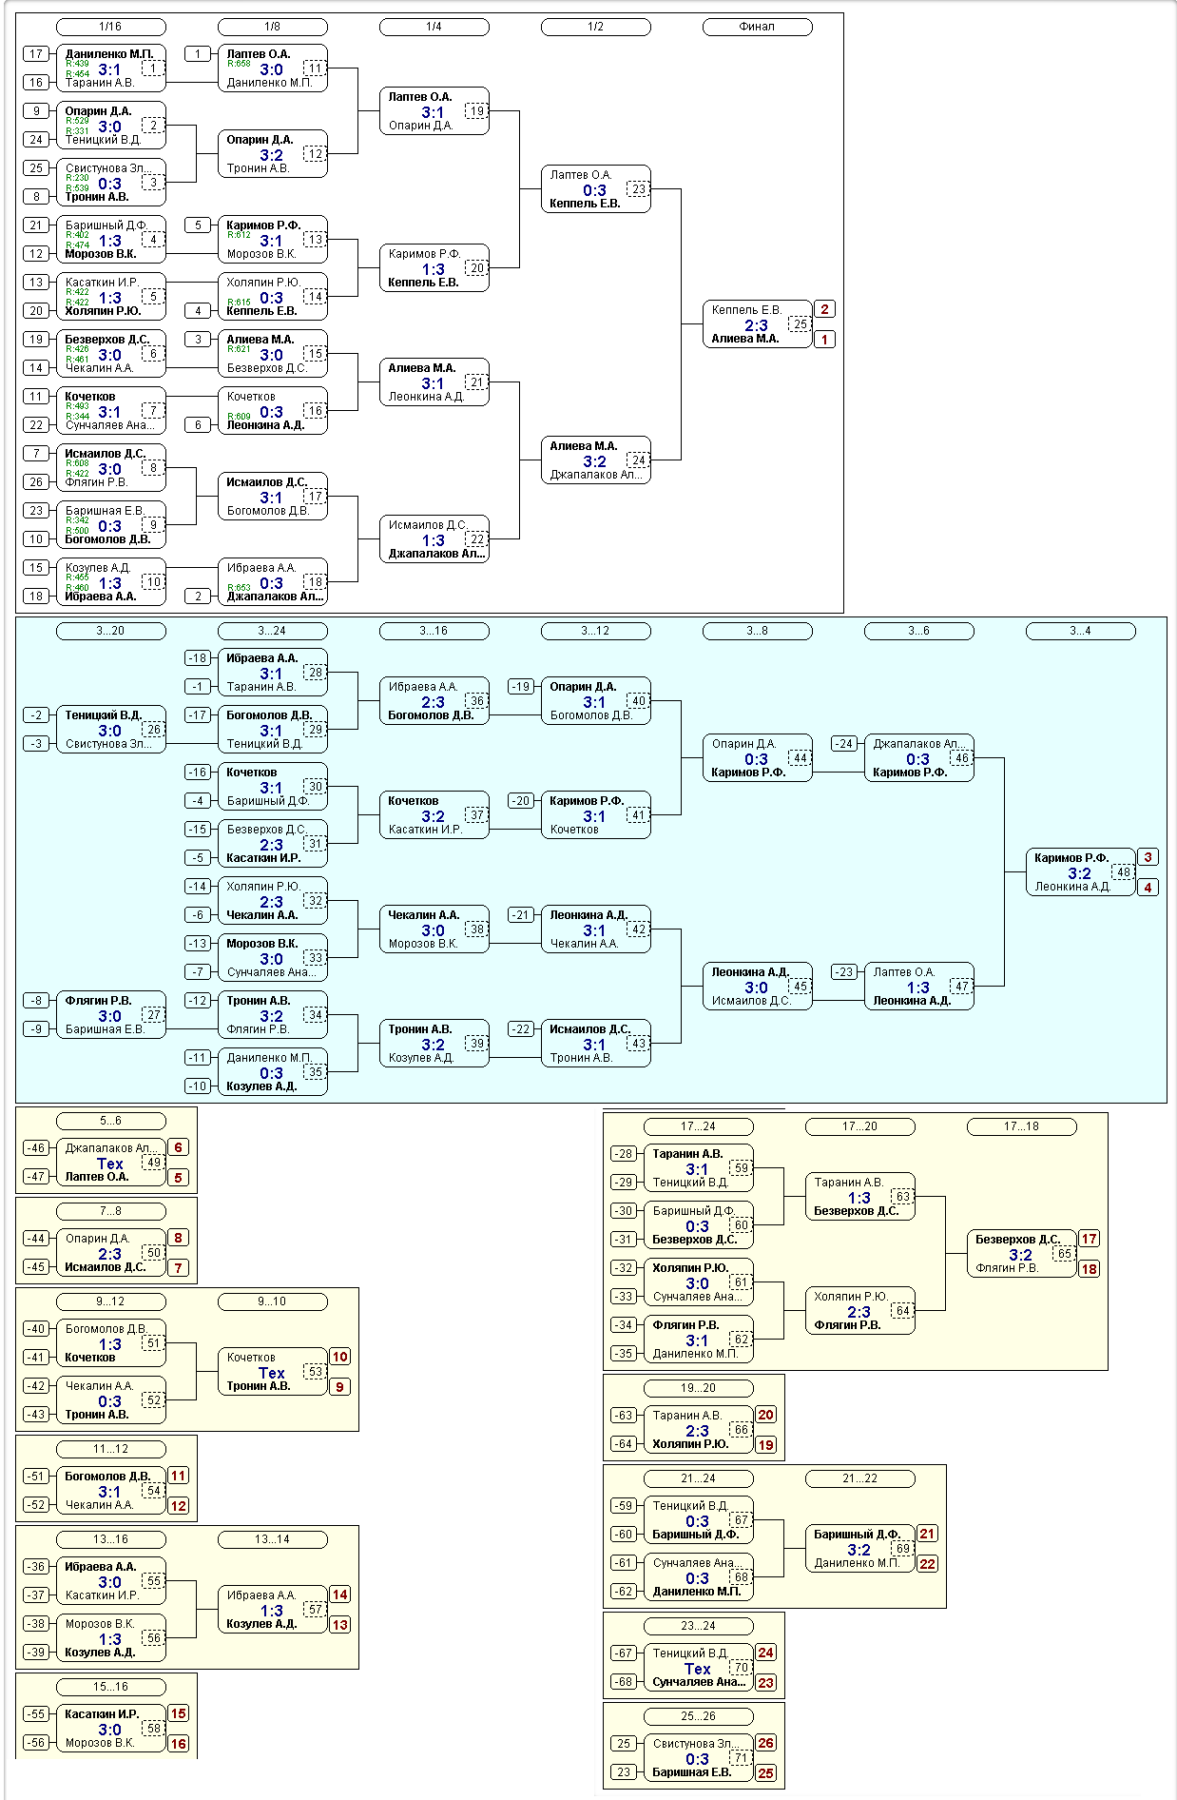Select the 5...6 placement header
This screenshot has height=1800, width=1177.
(110, 1121)
